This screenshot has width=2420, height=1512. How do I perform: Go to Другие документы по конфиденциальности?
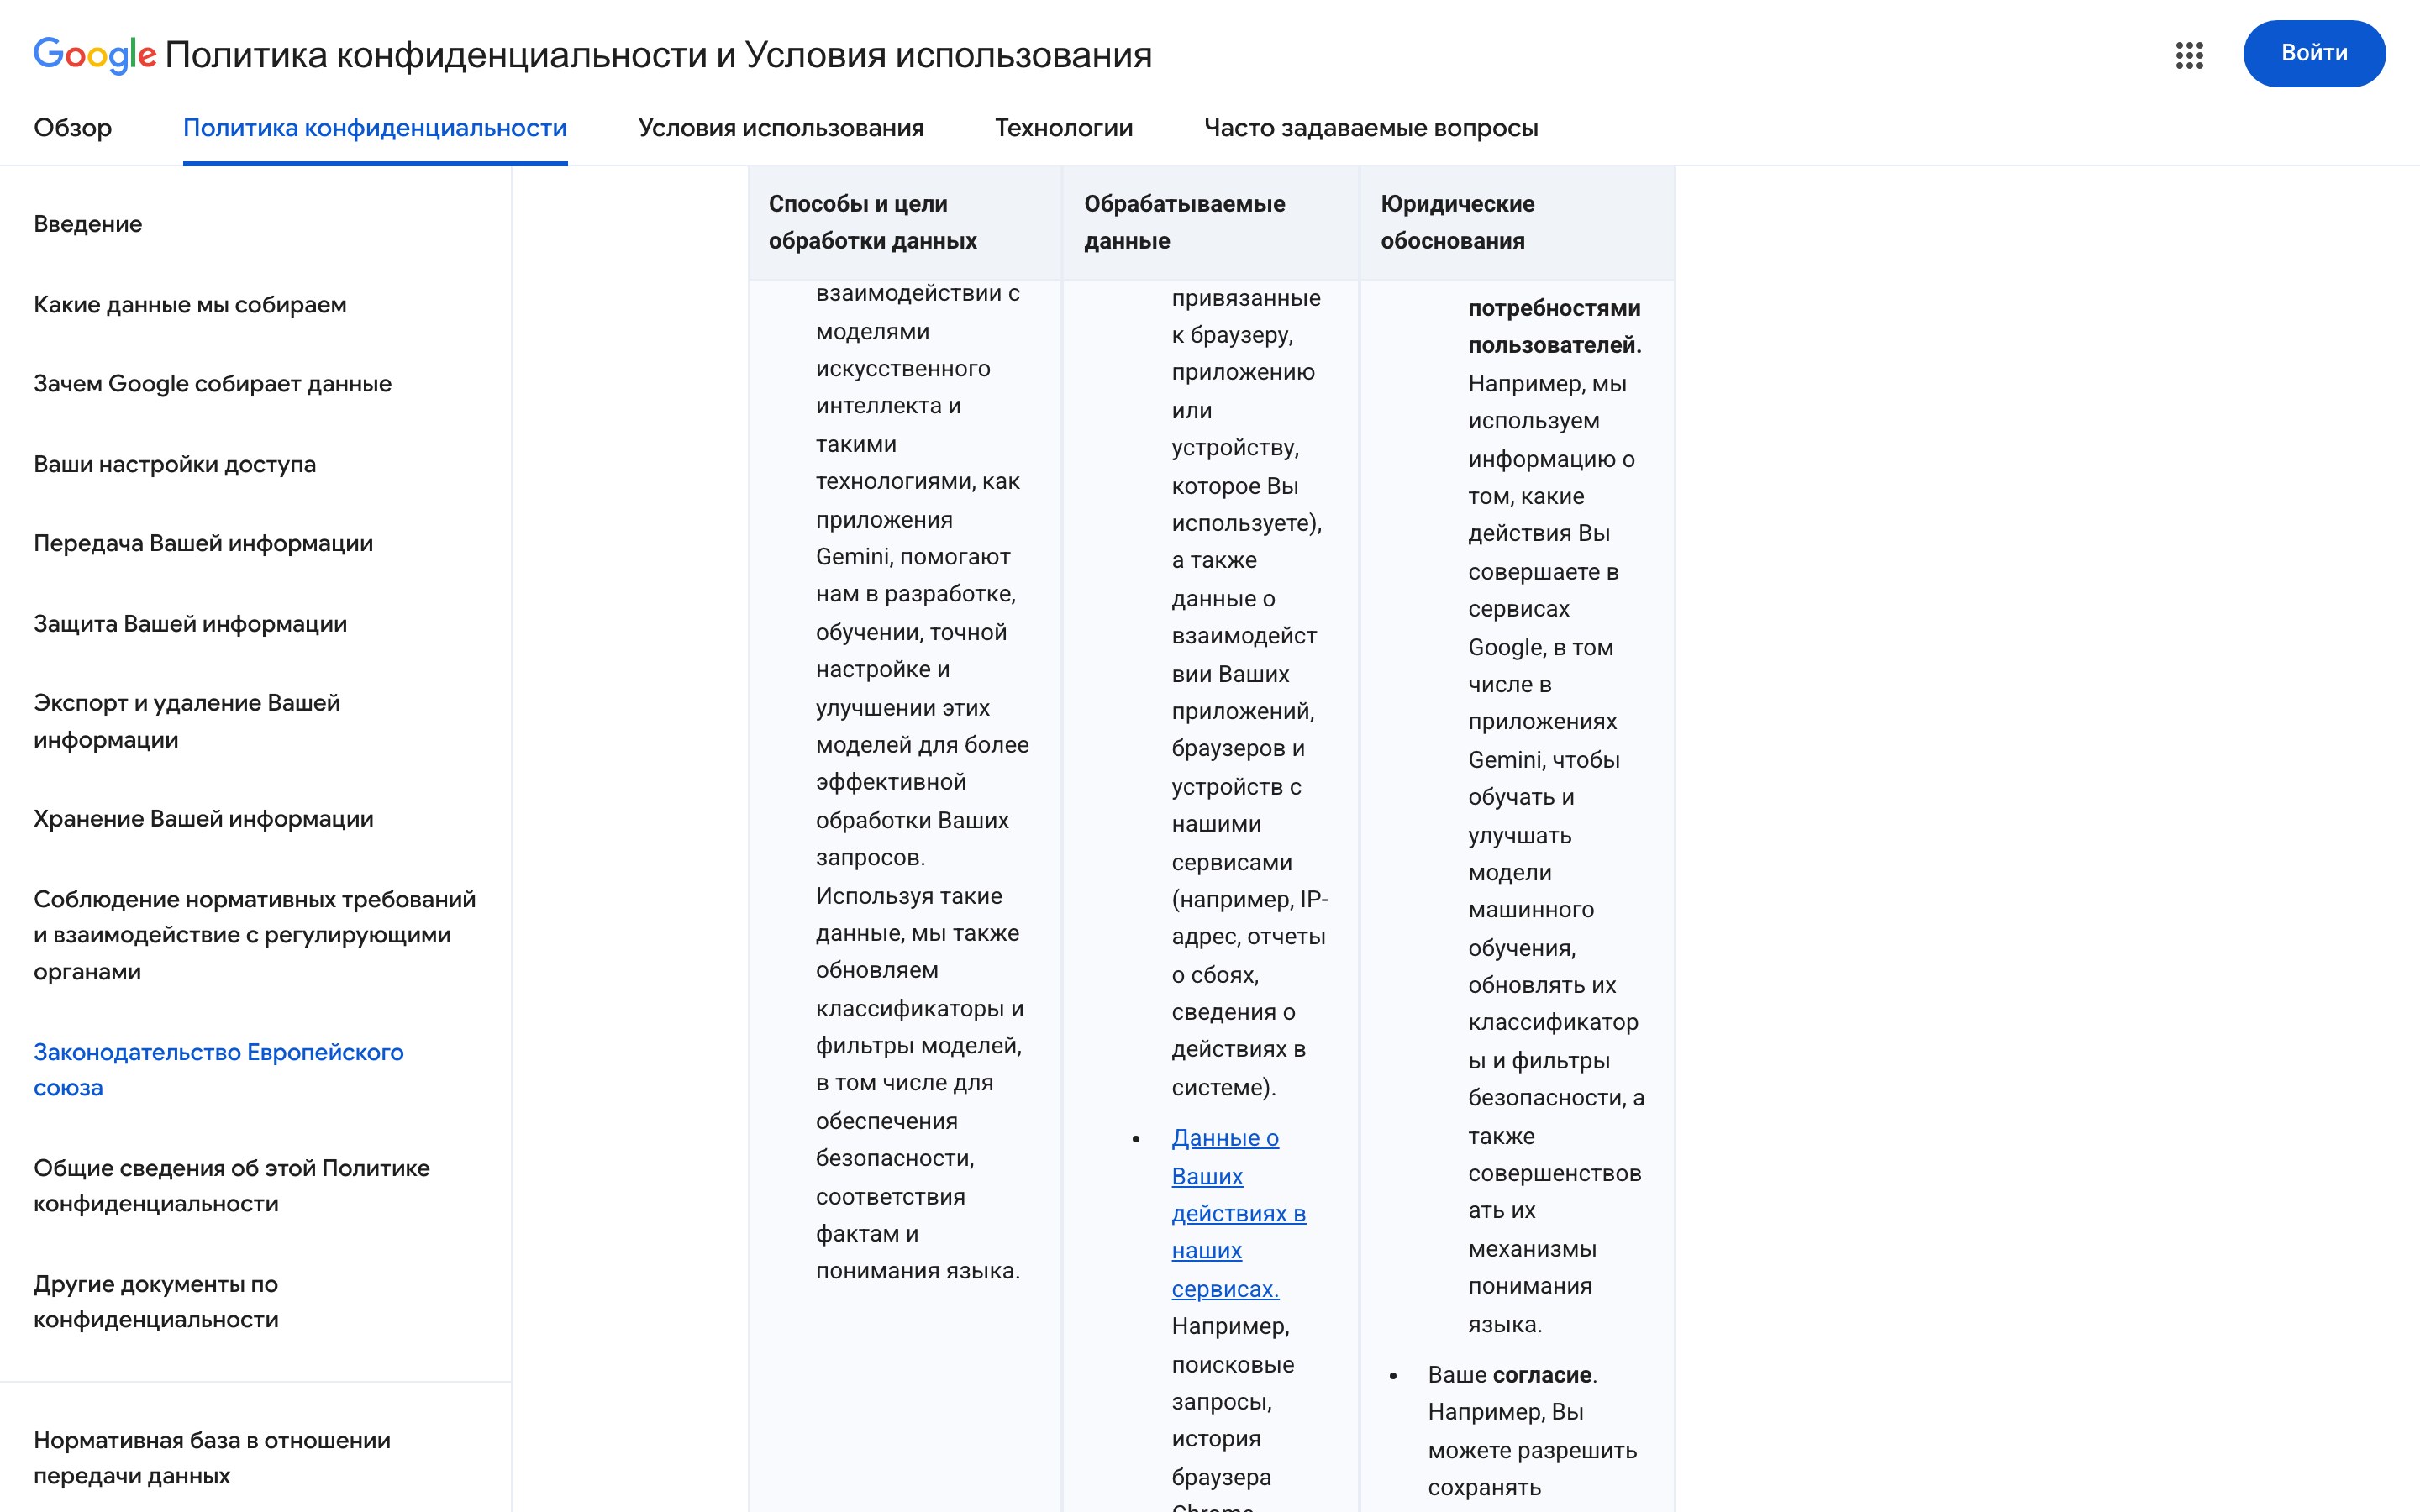pyautogui.click(x=156, y=1301)
